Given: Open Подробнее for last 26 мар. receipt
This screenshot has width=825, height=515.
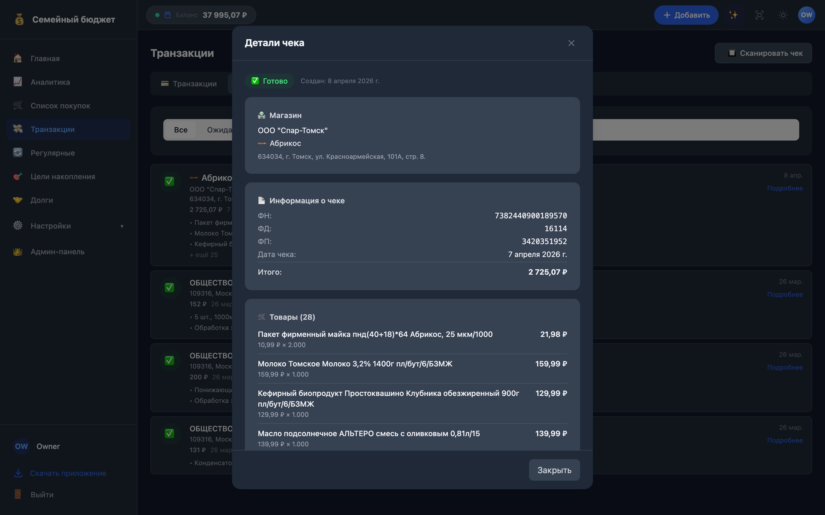Looking at the screenshot, I should point(785,440).
